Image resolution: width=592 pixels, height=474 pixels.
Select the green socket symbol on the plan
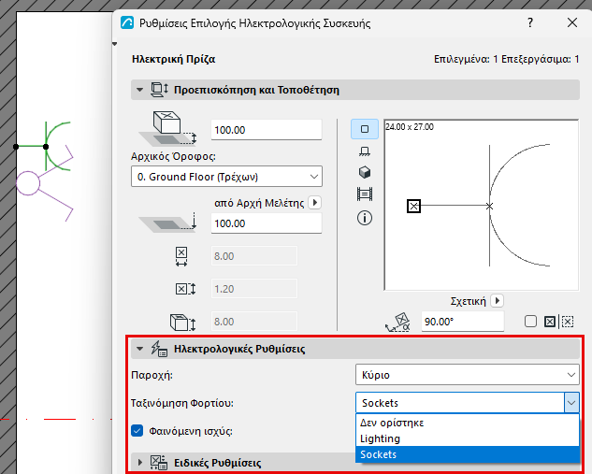47,147
